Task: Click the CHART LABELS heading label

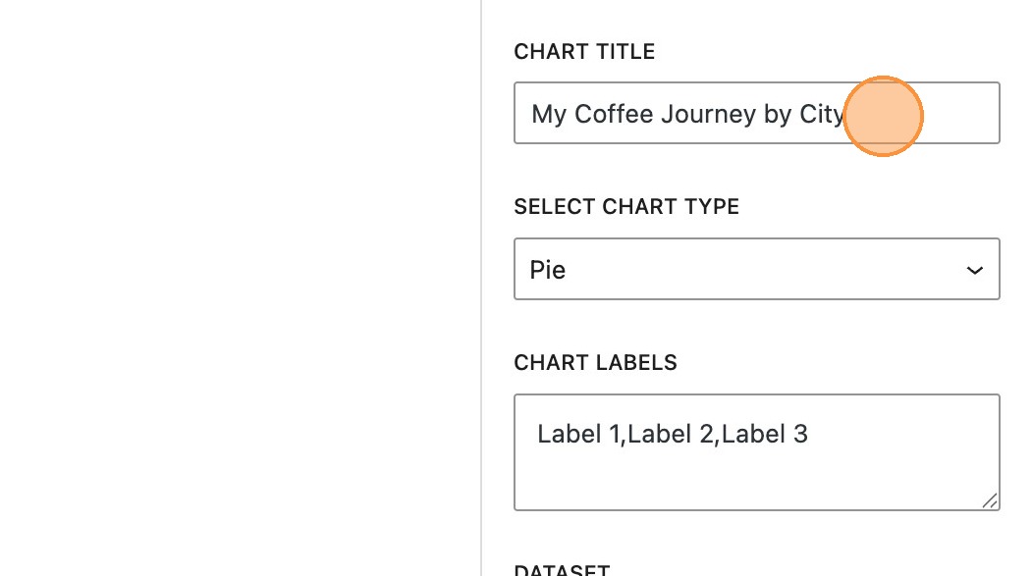Action: pyautogui.click(x=595, y=363)
